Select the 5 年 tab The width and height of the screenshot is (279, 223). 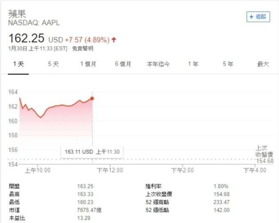tap(228, 64)
